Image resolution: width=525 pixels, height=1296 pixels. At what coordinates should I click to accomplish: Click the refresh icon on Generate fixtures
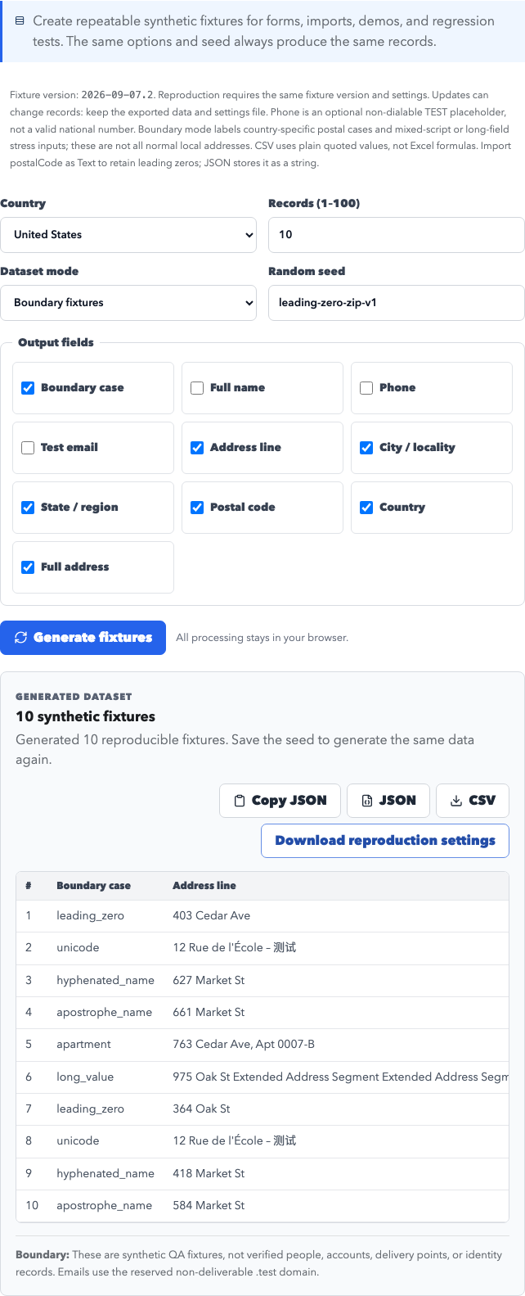coord(20,637)
